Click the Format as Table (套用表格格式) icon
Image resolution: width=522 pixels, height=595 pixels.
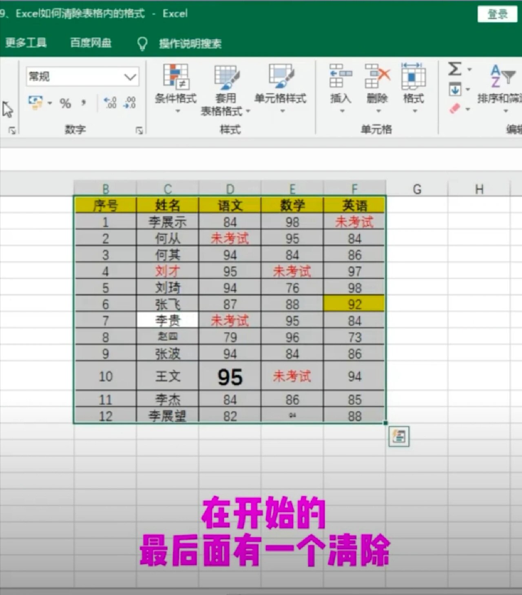tap(227, 78)
